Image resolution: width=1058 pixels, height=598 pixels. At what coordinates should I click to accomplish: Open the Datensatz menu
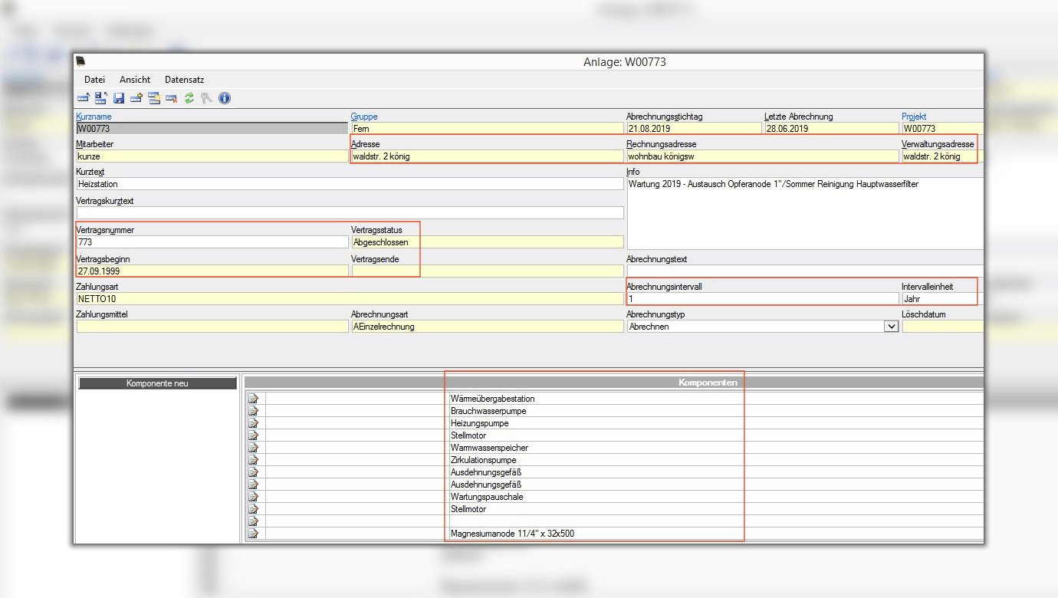[184, 80]
